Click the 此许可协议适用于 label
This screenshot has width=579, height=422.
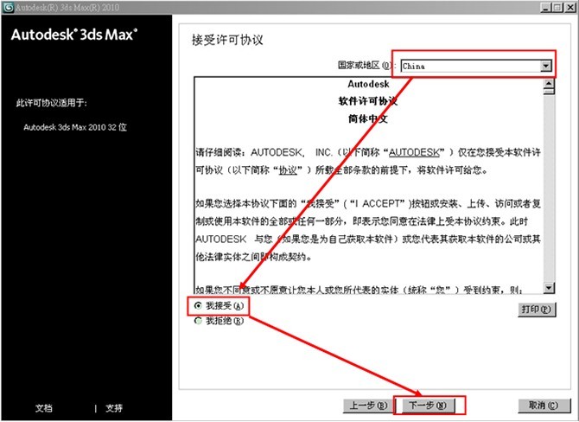[x=51, y=103]
